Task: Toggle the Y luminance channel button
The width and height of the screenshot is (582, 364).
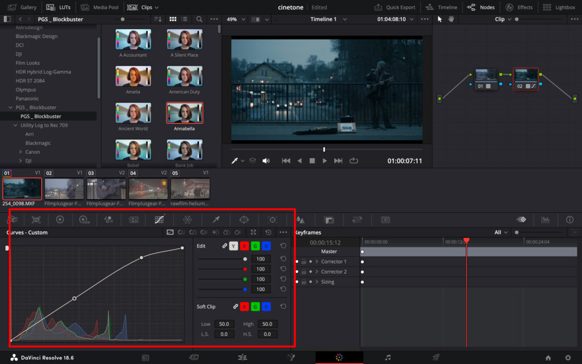Action: (x=234, y=246)
